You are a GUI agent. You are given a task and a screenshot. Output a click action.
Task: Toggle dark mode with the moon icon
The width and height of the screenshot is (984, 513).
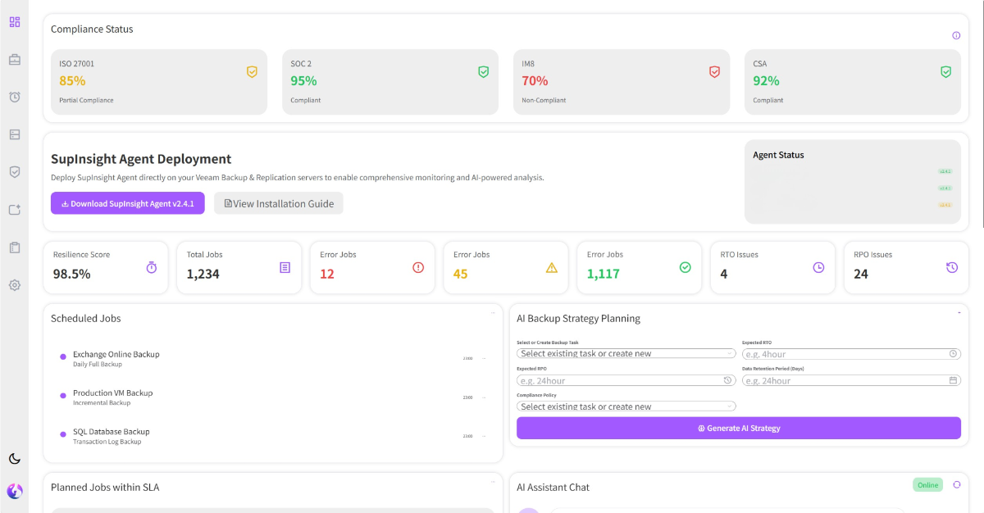(x=14, y=459)
